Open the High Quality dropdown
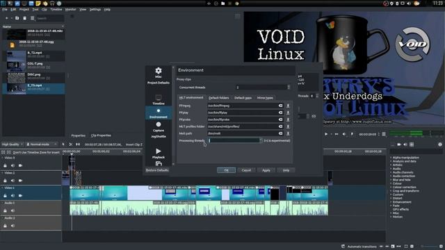The height and width of the screenshot is (250, 445). (13, 144)
